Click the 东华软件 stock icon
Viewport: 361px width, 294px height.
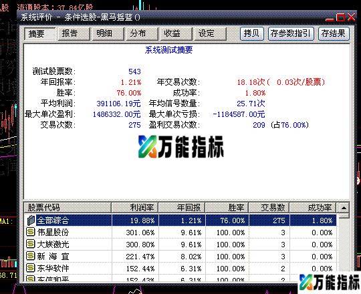tap(30, 268)
